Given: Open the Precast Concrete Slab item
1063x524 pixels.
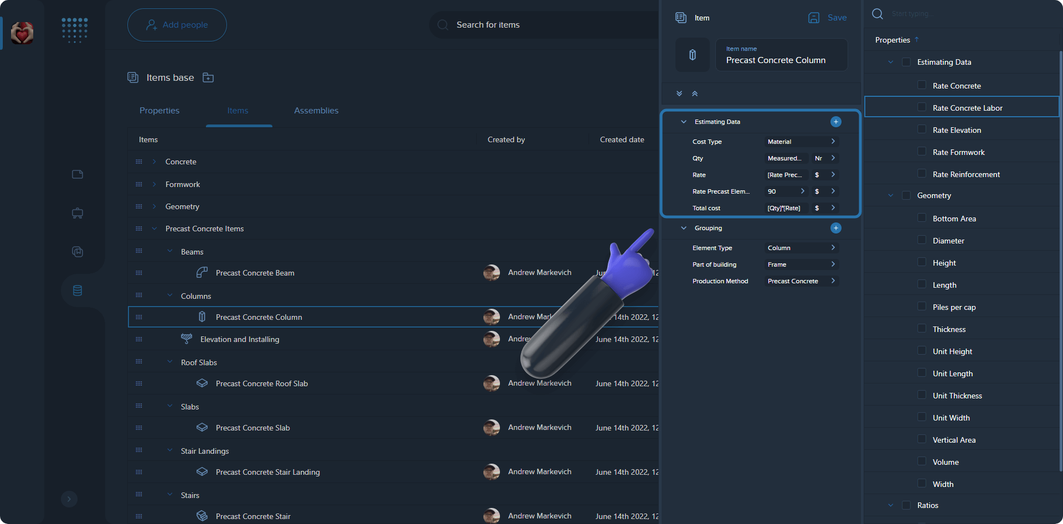Looking at the screenshot, I should tap(252, 428).
